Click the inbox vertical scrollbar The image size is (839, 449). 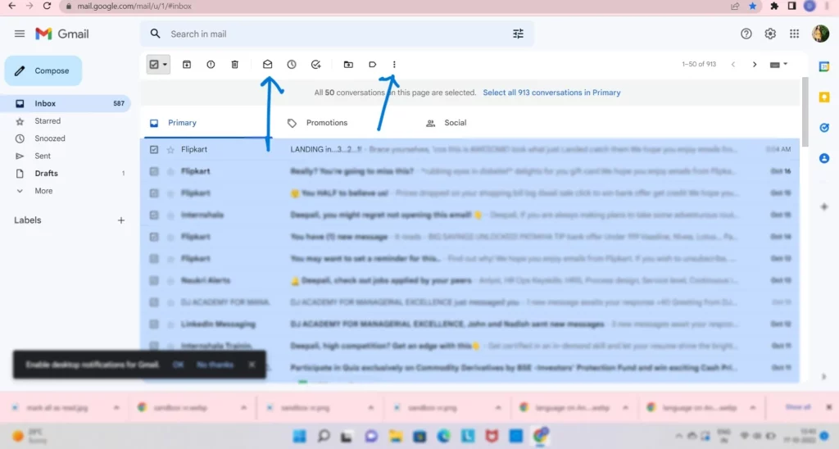[805, 111]
